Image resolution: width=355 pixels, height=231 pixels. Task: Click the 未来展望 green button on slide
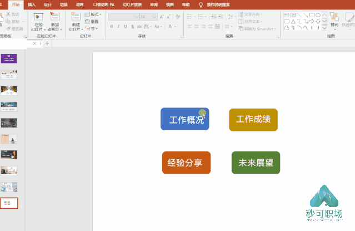256,163
